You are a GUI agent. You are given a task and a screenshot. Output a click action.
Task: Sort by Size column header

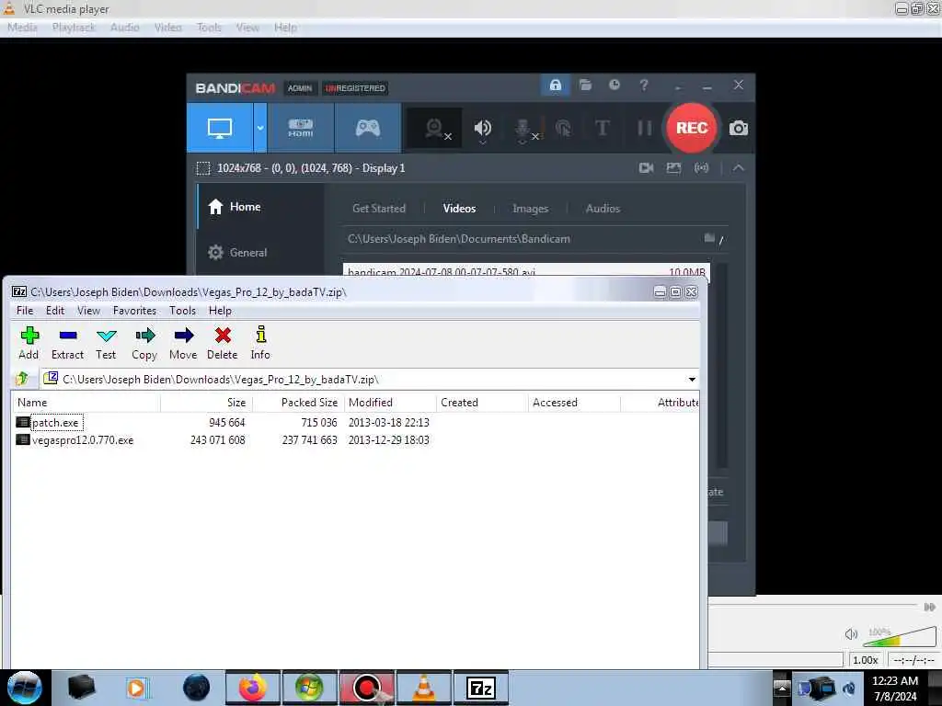[x=207, y=403]
